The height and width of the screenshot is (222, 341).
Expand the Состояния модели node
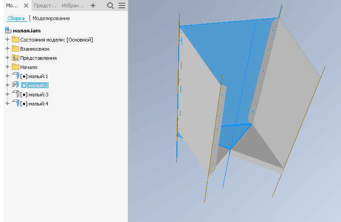(x=7, y=40)
